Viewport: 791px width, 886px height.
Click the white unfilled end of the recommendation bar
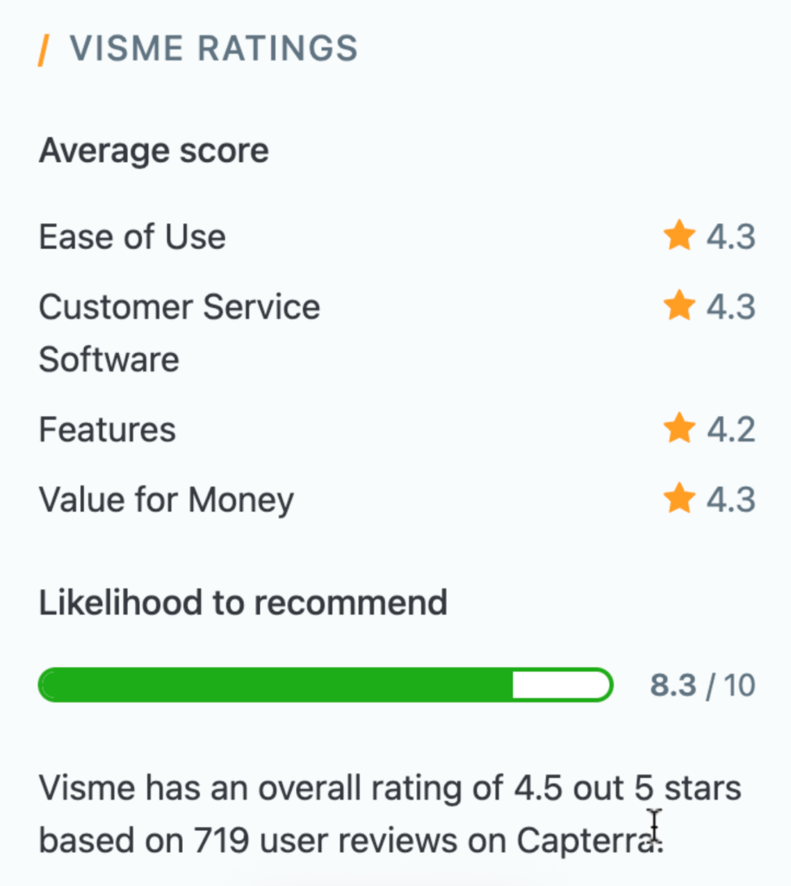coord(561,685)
